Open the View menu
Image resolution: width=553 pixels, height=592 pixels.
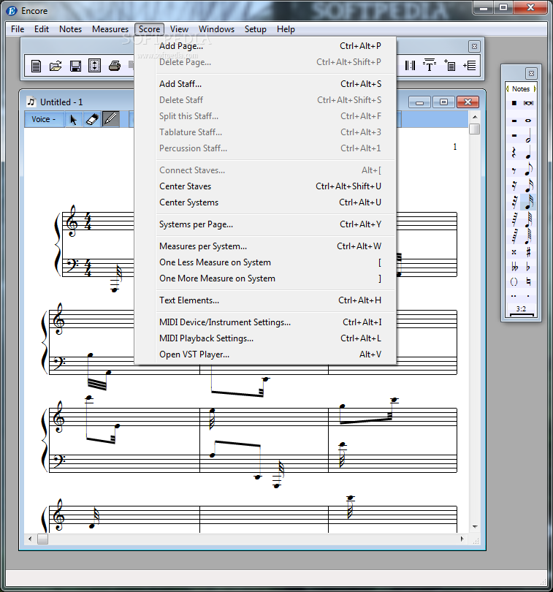(x=179, y=29)
